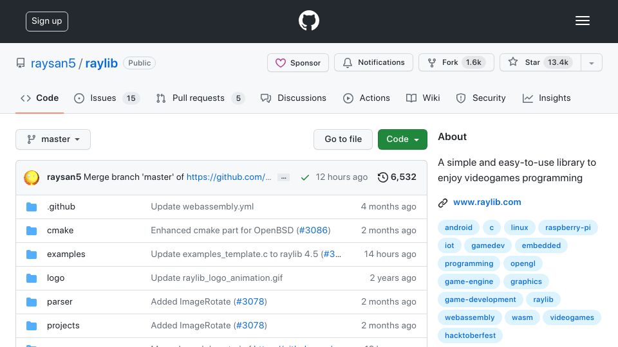This screenshot has height=347, width=618.
Task: Click the .github folder icon
Action: pos(32,207)
